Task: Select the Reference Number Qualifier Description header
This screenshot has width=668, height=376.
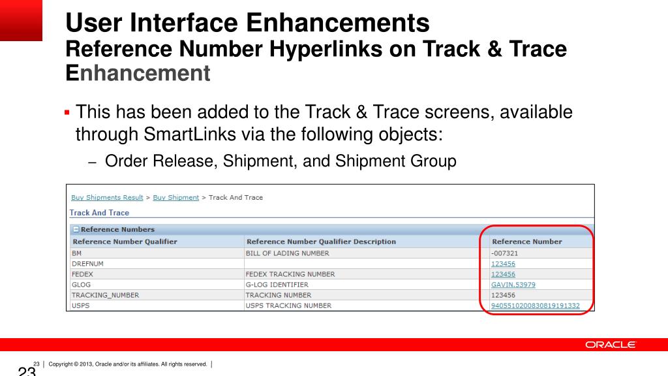Action: (321, 242)
